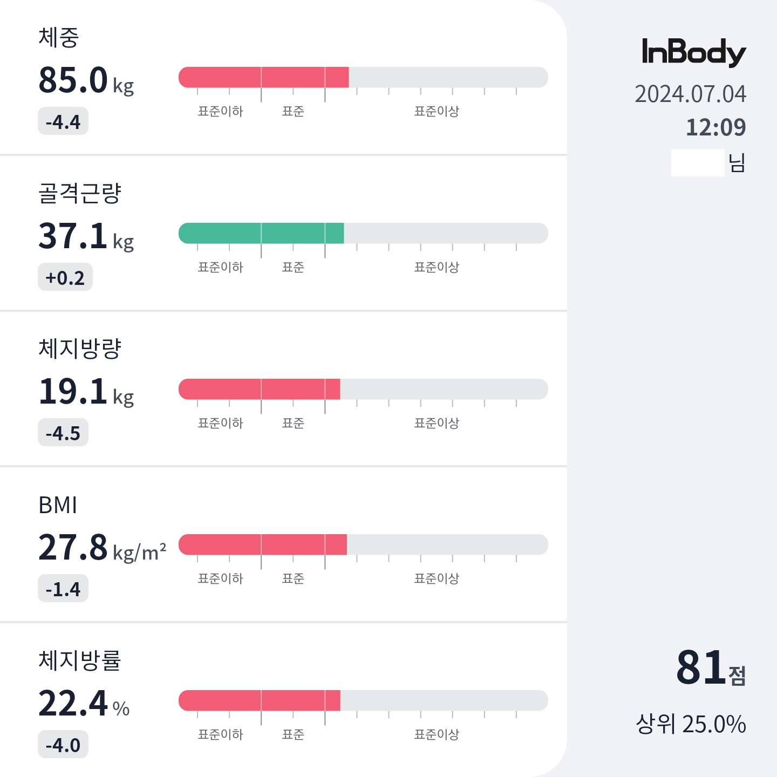Select the -4.4 weight change badge

(63, 121)
